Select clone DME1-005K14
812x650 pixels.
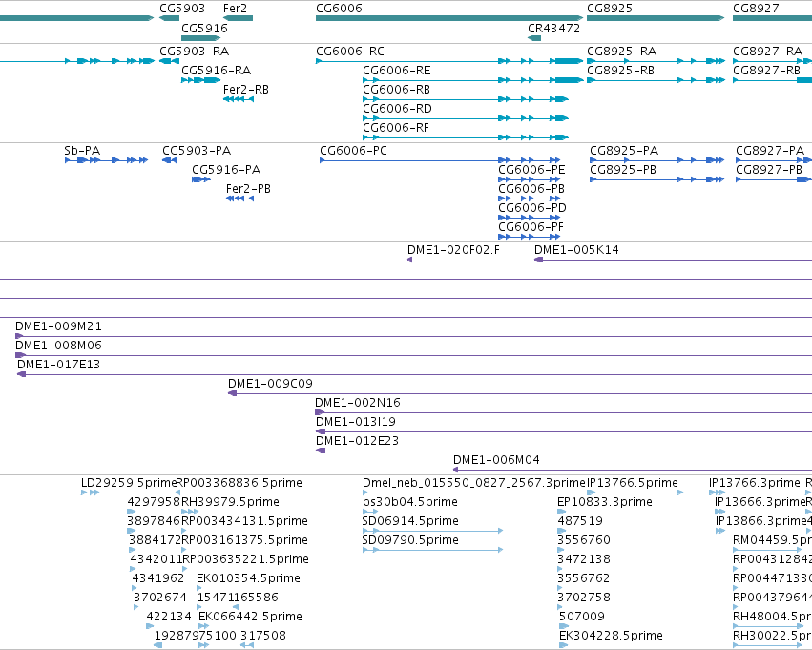pyautogui.click(x=576, y=250)
